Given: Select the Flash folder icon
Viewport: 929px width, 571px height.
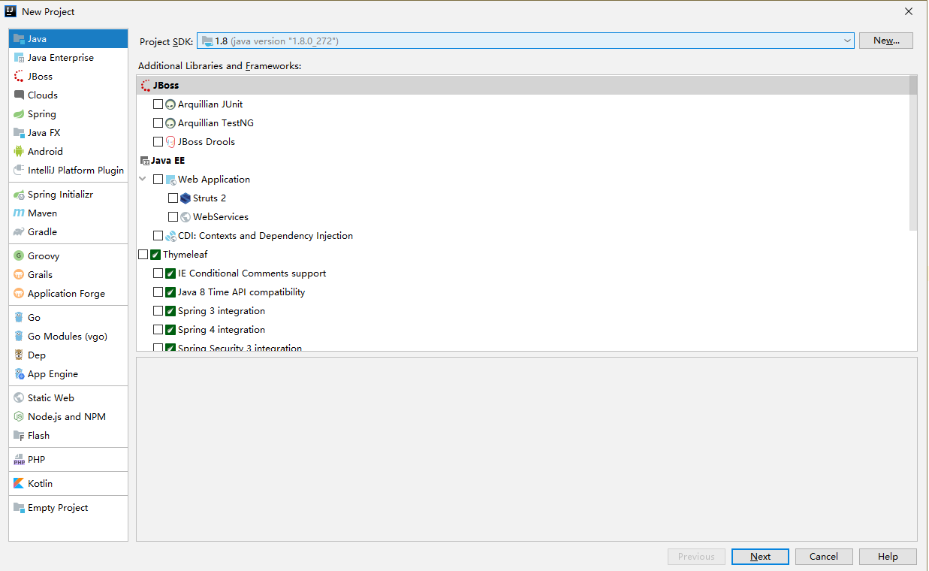Looking at the screenshot, I should (x=19, y=436).
